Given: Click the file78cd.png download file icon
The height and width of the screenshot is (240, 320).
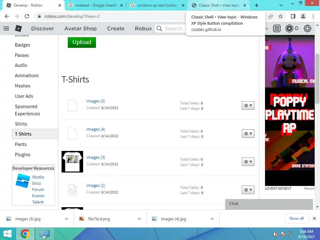Looking at the screenshot, I should 82,219.
